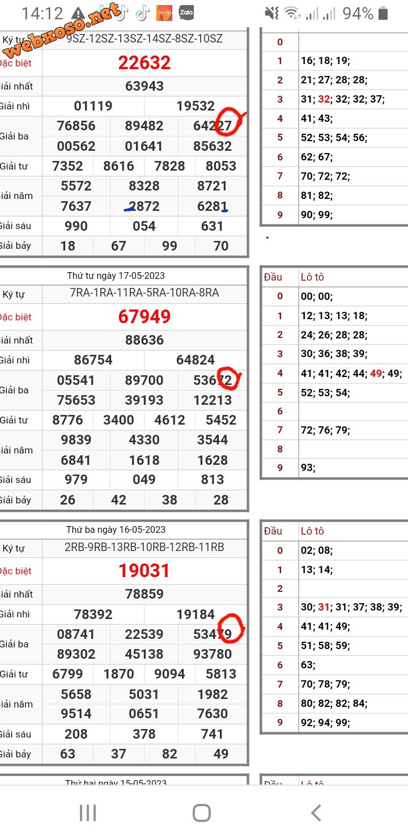
Task: Tap sixth prize number 990
Action: pyautogui.click(x=76, y=226)
